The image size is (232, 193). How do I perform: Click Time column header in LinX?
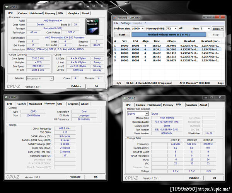(157, 41)
